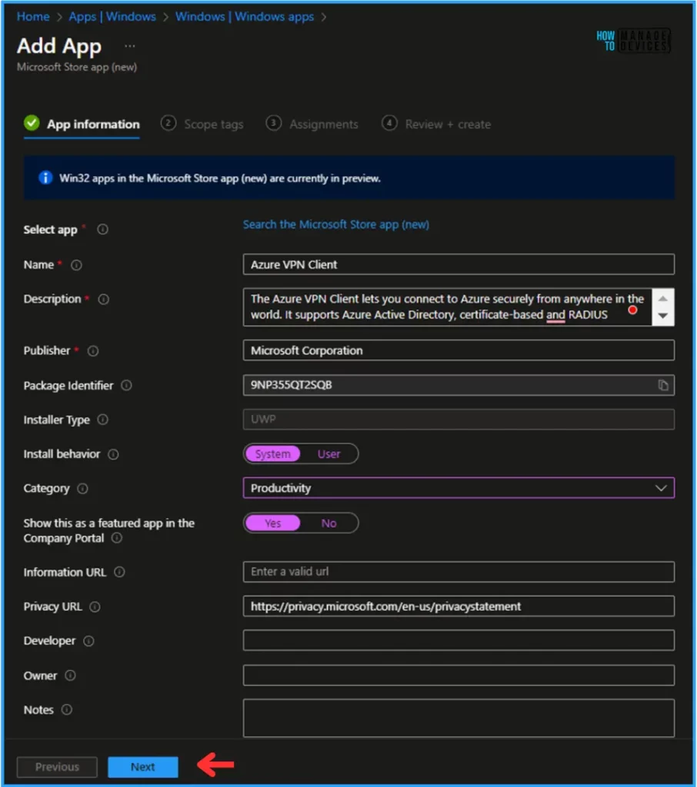Click Description scroll down arrow
The image size is (697, 787).
tap(663, 316)
